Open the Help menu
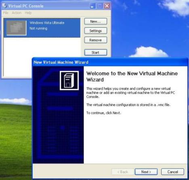Image resolution: width=189 pixels, height=180 pixels. click(x=28, y=13)
